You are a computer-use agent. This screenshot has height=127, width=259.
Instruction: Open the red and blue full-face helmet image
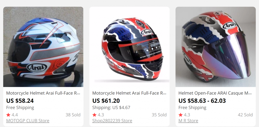click(x=129, y=47)
